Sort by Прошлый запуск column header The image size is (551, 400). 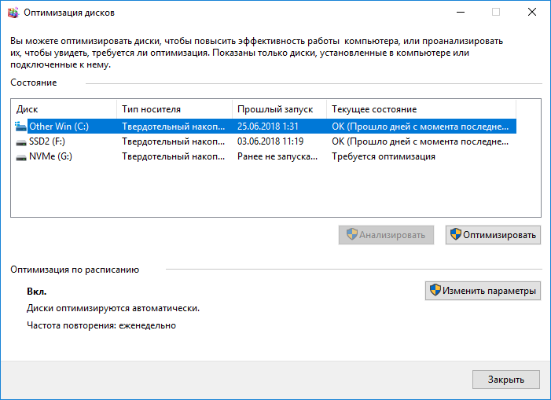[x=277, y=109]
